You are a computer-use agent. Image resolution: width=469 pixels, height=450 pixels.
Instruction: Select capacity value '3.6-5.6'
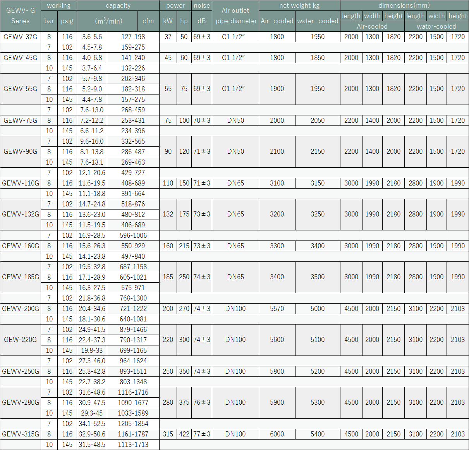pos(92,37)
